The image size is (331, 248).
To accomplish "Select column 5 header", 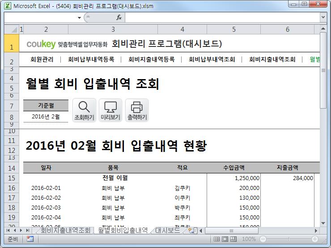I will (x=233, y=29).
